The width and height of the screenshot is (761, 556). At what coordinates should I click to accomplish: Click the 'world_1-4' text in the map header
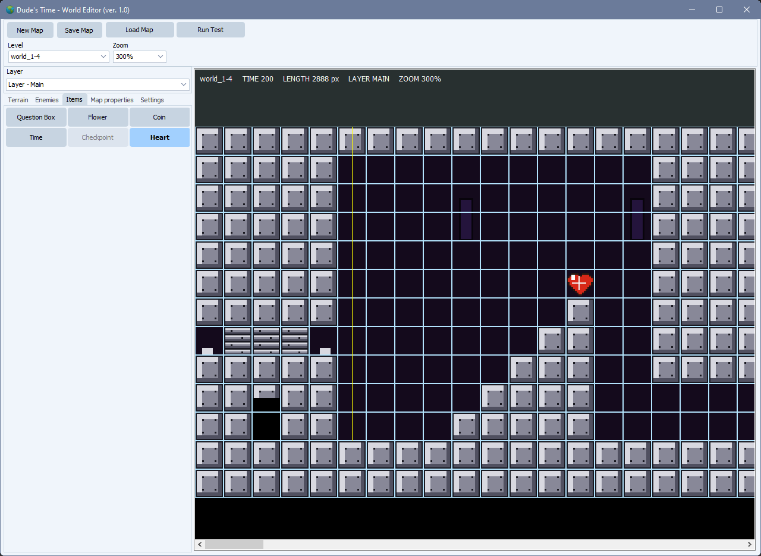coord(216,79)
